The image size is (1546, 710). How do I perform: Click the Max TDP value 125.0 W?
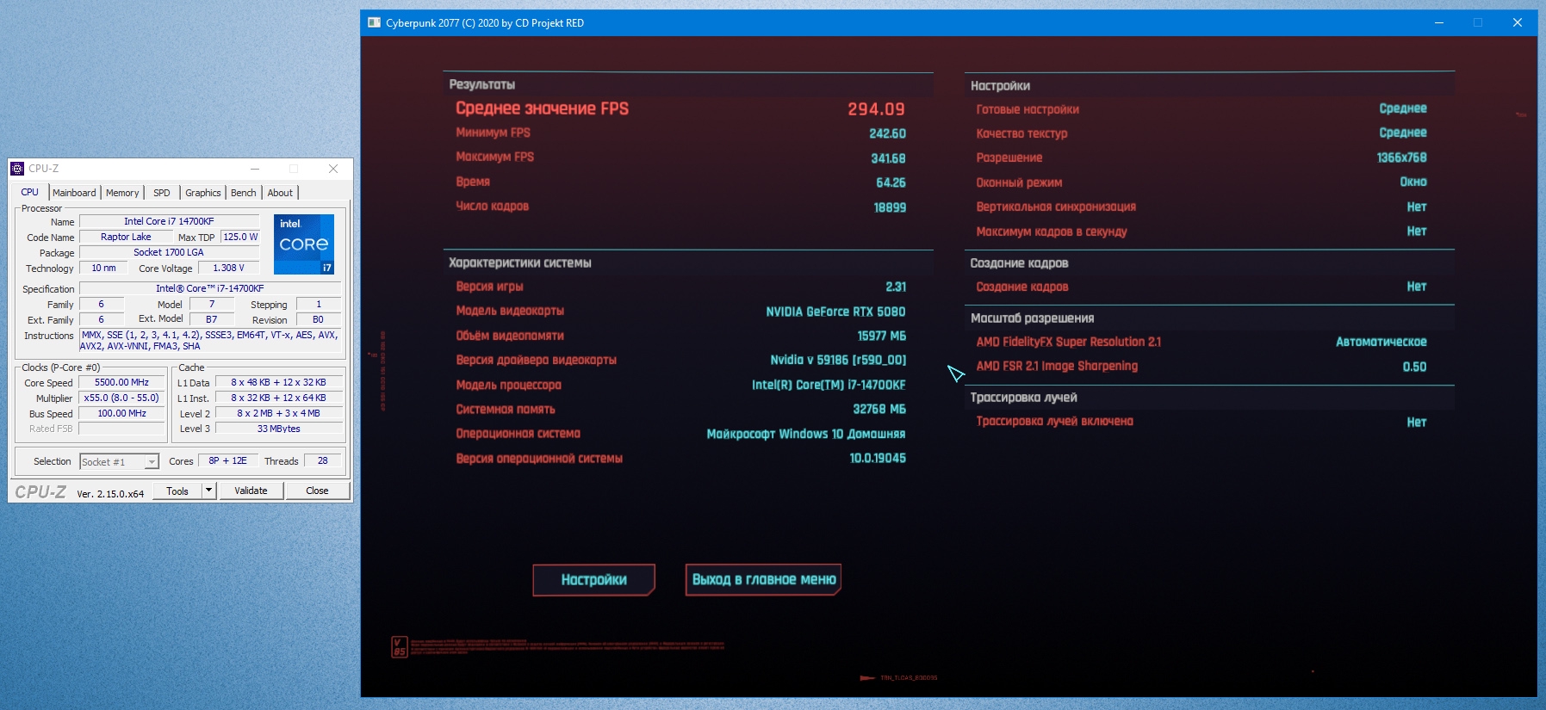[240, 237]
